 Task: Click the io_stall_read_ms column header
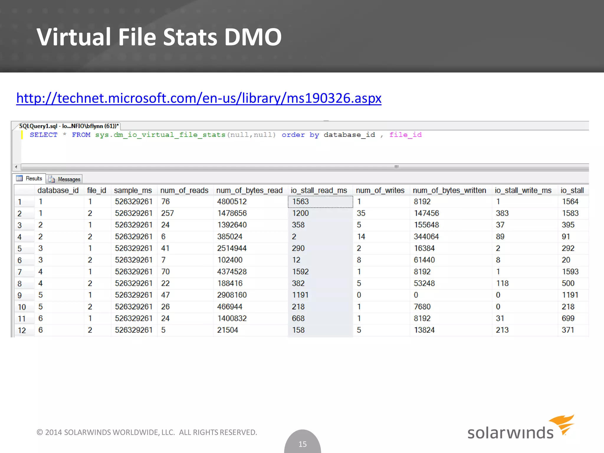(319, 191)
